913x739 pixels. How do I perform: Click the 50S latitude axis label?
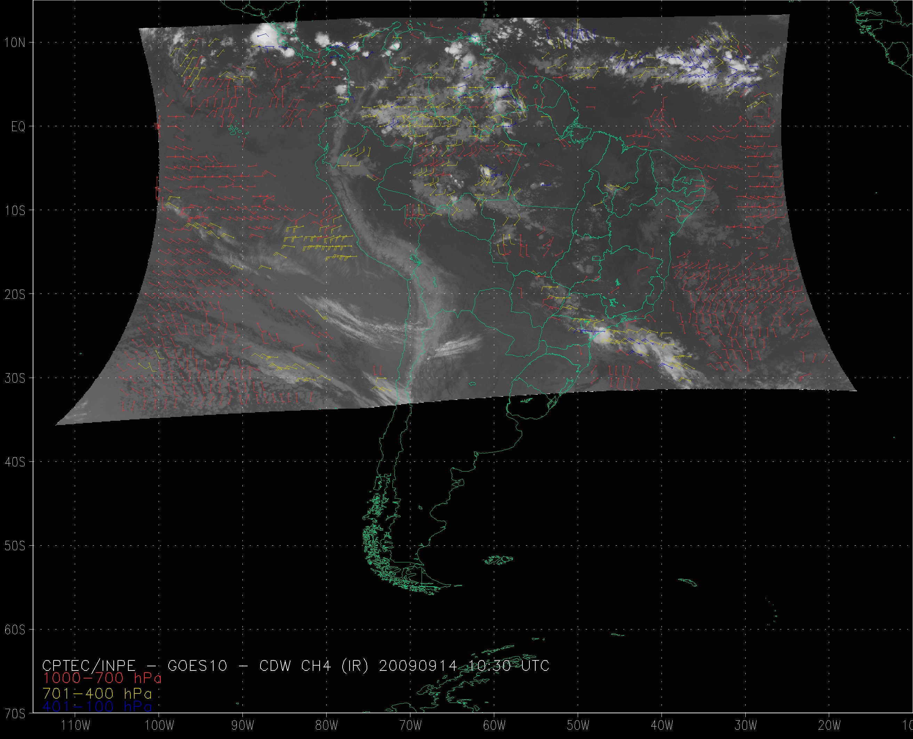pyautogui.click(x=15, y=546)
